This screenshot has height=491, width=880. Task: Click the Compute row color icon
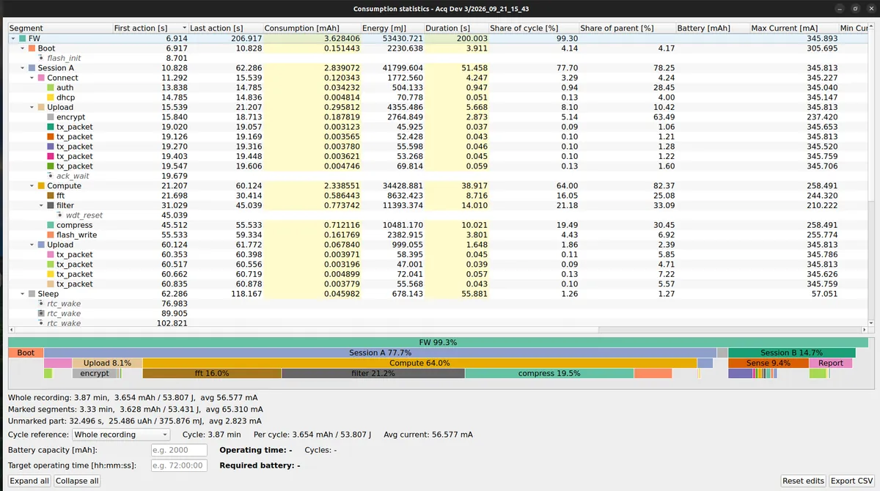(x=41, y=185)
